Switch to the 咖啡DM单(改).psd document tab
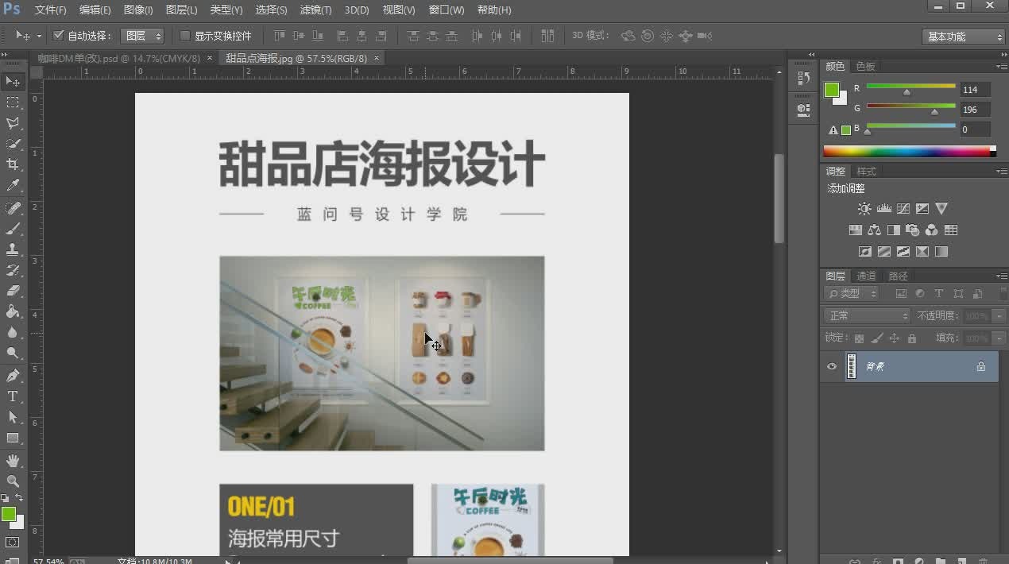Viewport: 1009px width, 564px height. point(119,58)
